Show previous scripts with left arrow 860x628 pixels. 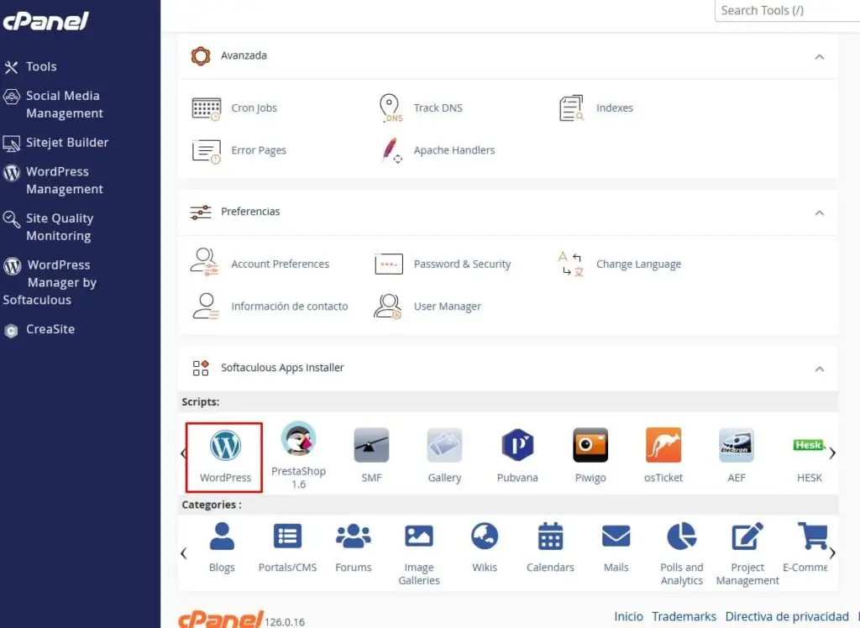point(183,453)
